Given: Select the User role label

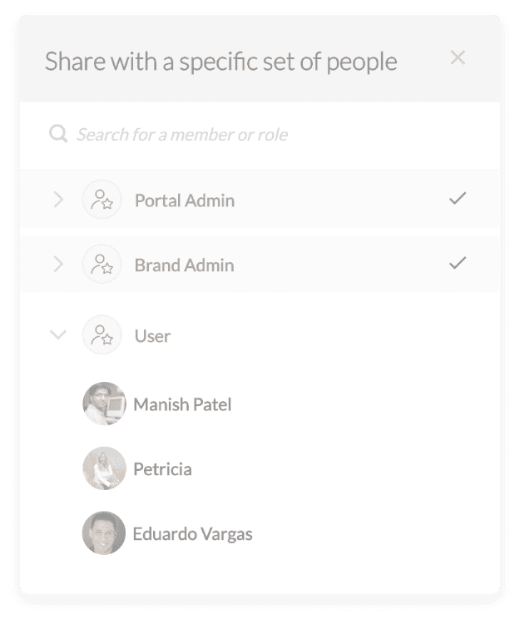Looking at the screenshot, I should [x=152, y=336].
